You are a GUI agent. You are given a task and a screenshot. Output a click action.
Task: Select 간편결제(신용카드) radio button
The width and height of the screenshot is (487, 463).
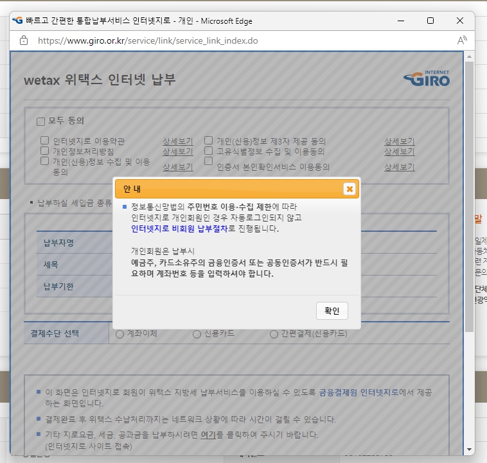[x=274, y=335]
